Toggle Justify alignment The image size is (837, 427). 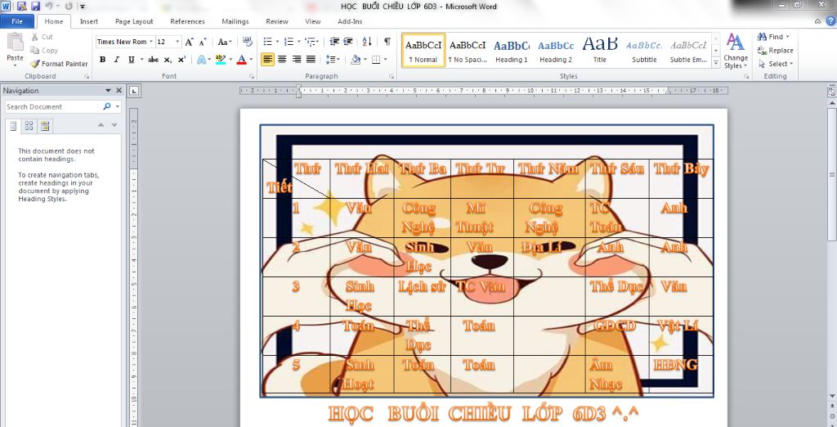point(311,60)
